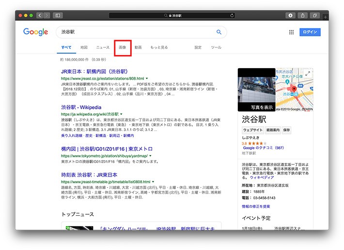This screenshot has height=250, width=344.
Task: Open 渋谷駅 - Wikipedia result link
Action: (x=81, y=107)
